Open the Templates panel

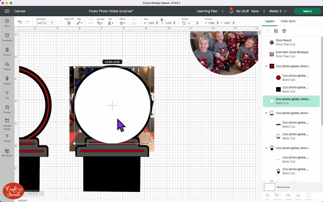pos(7,37)
